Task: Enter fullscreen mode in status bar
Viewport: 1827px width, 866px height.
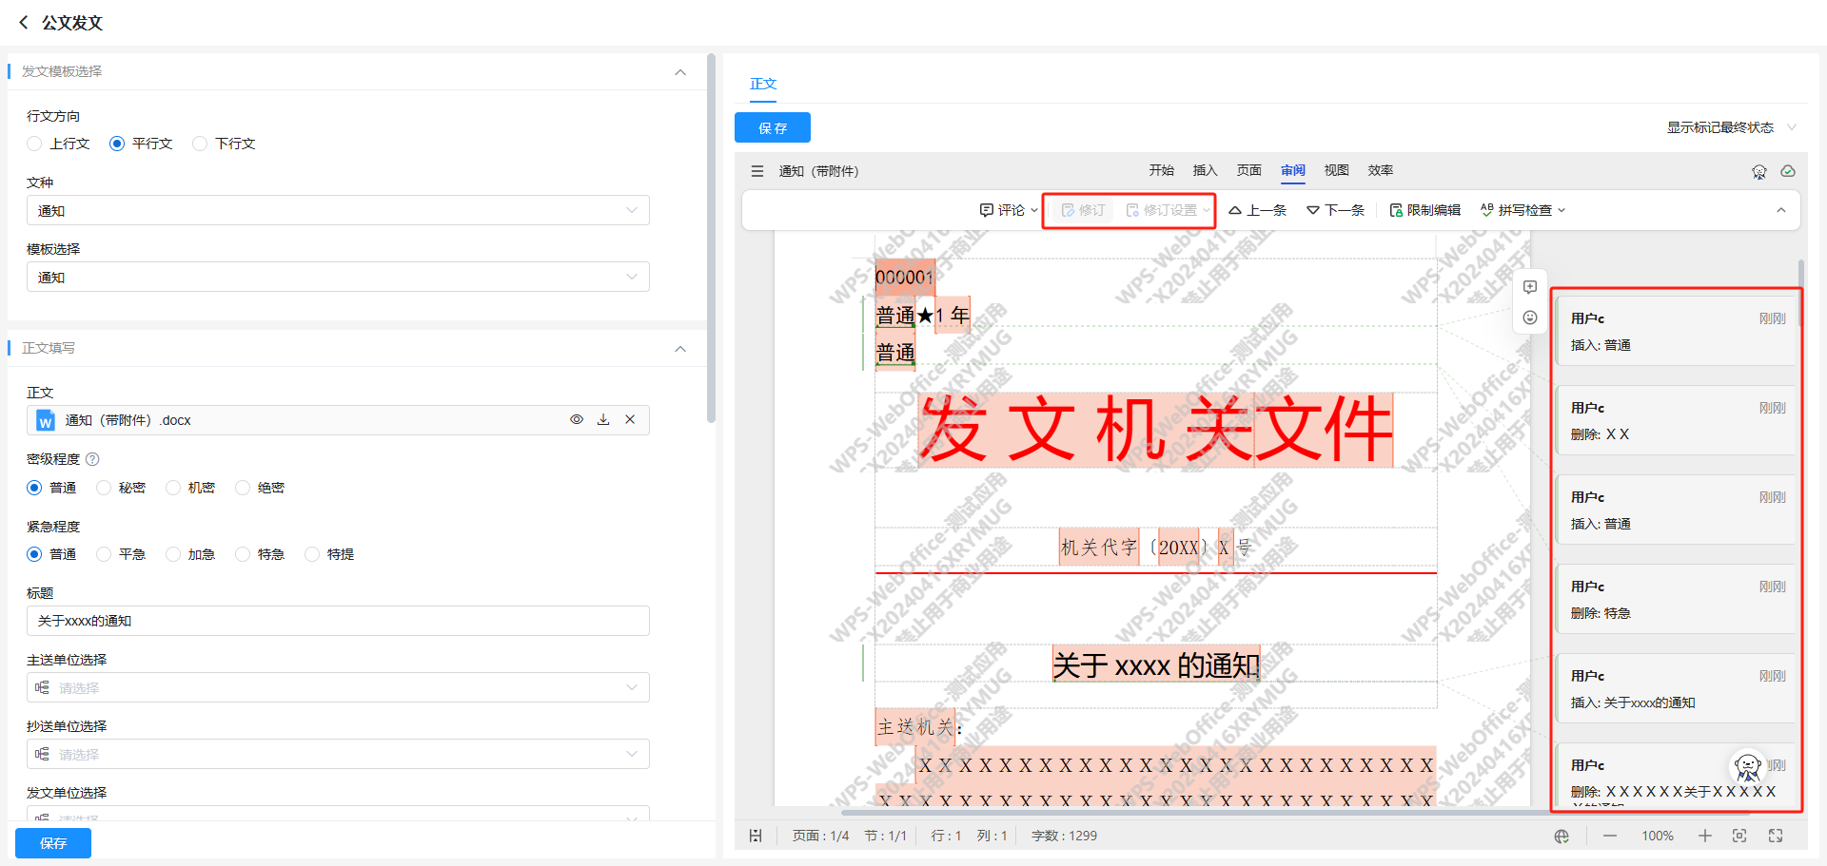Action: coord(1776,836)
